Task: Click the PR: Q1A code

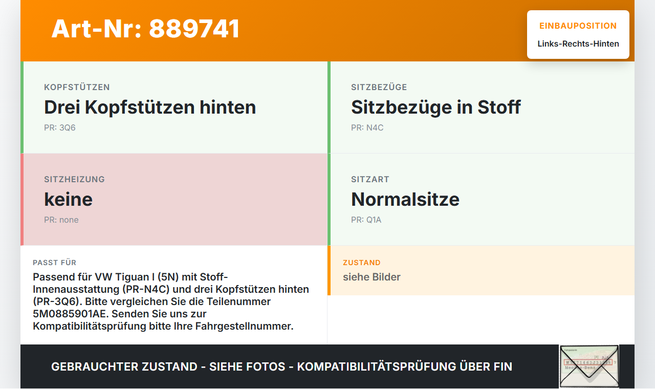Action: point(366,220)
